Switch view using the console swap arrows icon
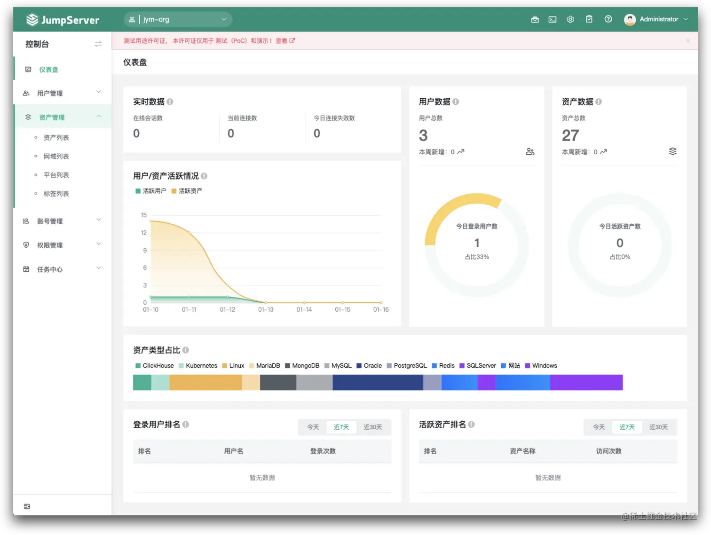 pos(98,44)
